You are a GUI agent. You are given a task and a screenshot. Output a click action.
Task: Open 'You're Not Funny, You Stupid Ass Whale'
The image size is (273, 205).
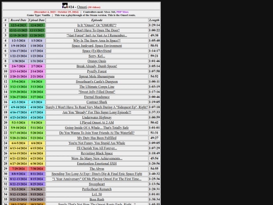coord(97,143)
